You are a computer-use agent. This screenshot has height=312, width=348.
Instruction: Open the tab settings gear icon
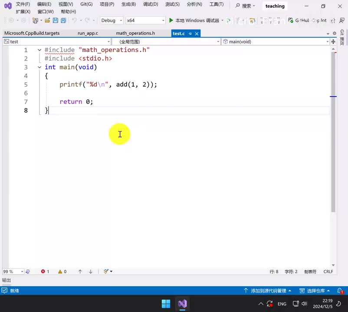[x=335, y=33]
